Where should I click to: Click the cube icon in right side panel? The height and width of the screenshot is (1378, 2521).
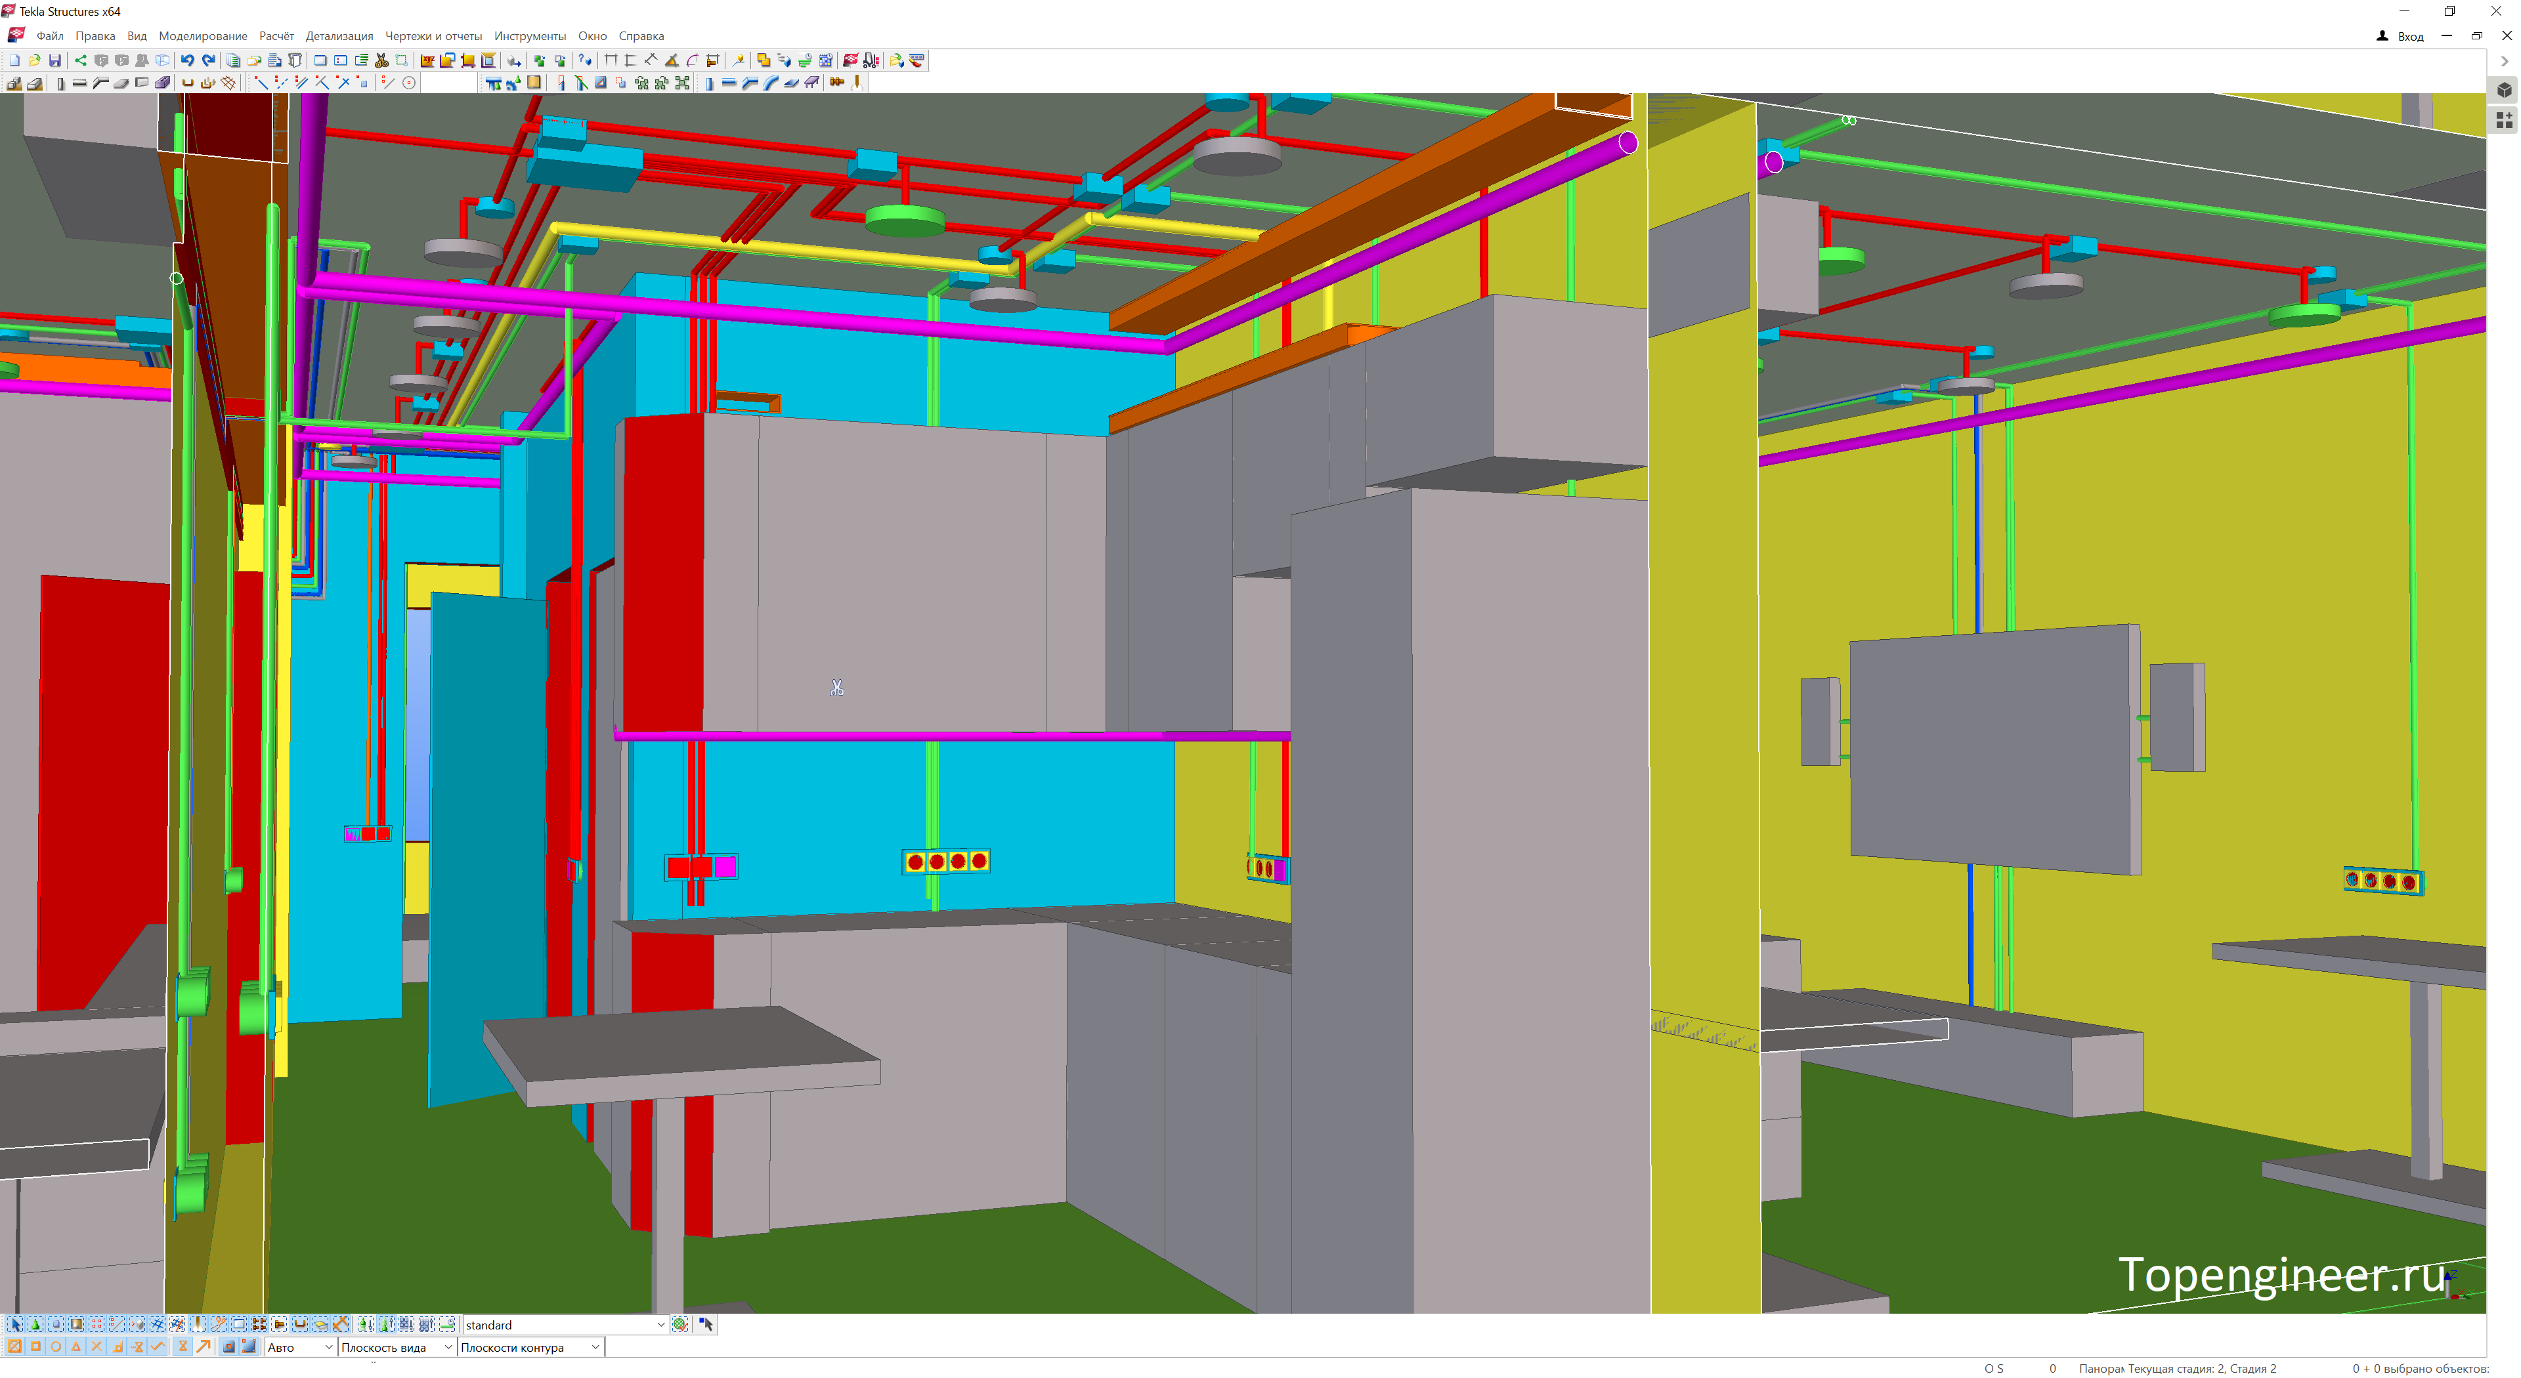tap(2503, 90)
